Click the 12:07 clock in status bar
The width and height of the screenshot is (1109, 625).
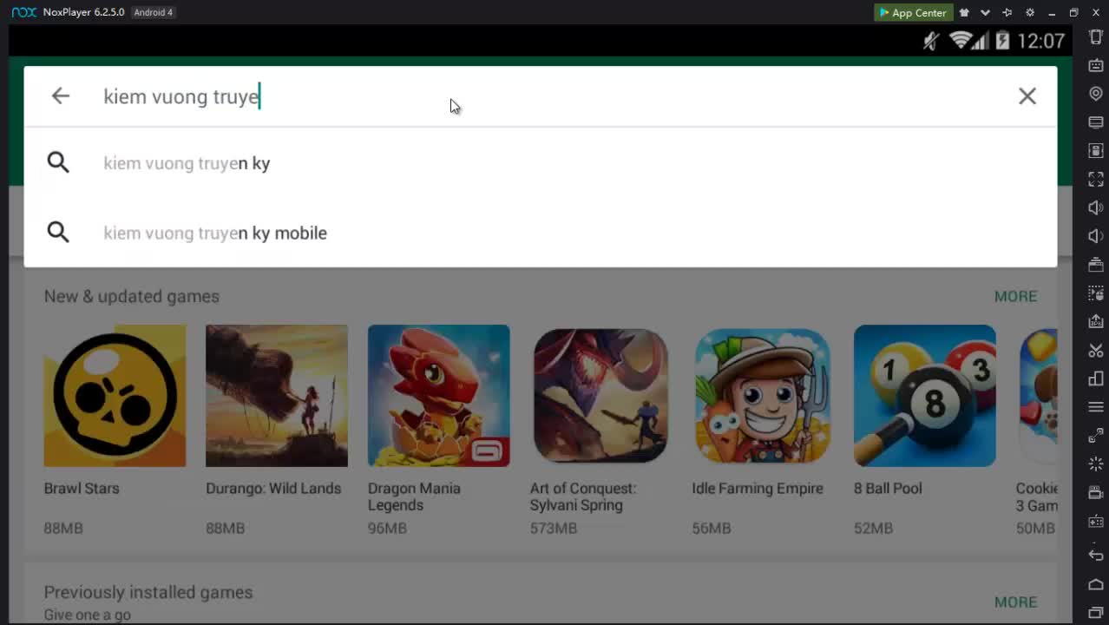coord(1040,41)
